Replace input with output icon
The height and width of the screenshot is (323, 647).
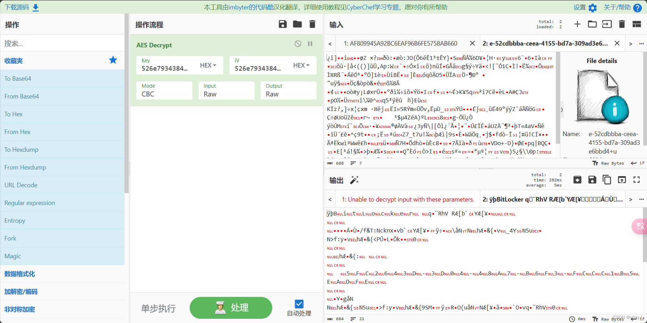tap(622, 180)
